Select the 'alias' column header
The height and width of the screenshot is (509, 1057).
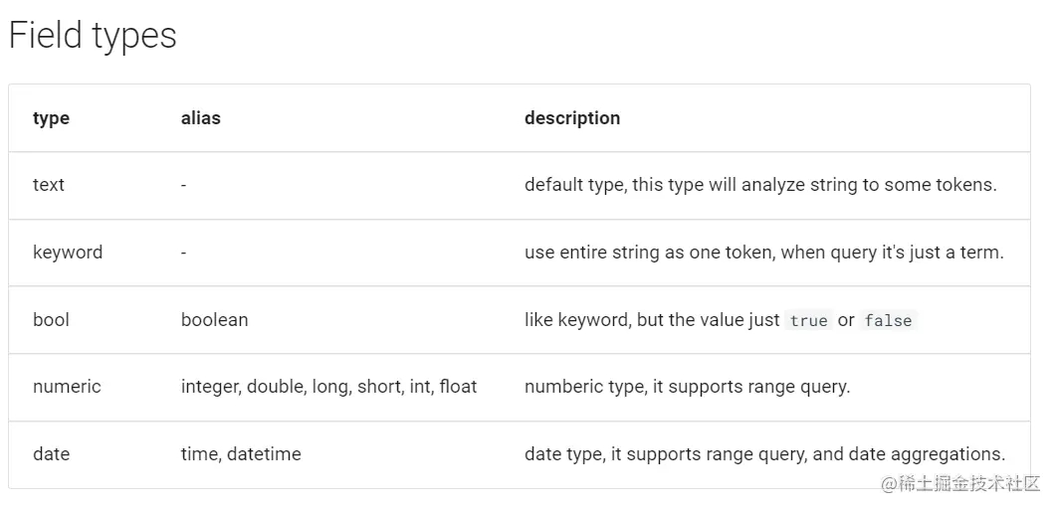click(201, 118)
